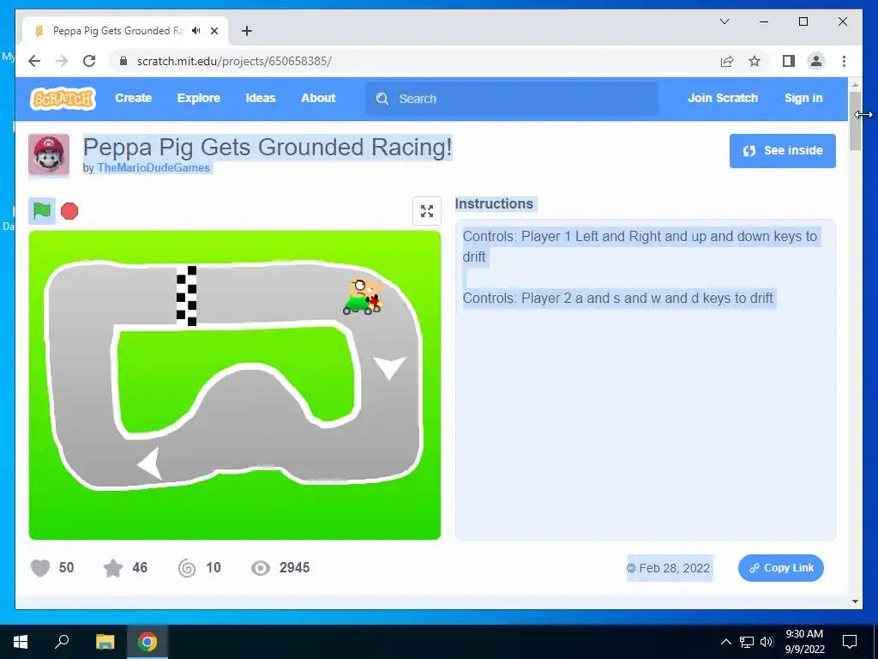Mute the tab via speaker icon
878x659 pixels.
click(x=196, y=31)
